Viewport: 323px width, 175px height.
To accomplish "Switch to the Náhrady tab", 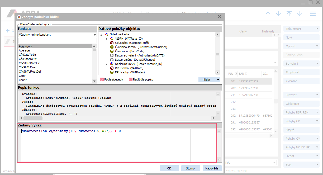I will tap(268, 31).
